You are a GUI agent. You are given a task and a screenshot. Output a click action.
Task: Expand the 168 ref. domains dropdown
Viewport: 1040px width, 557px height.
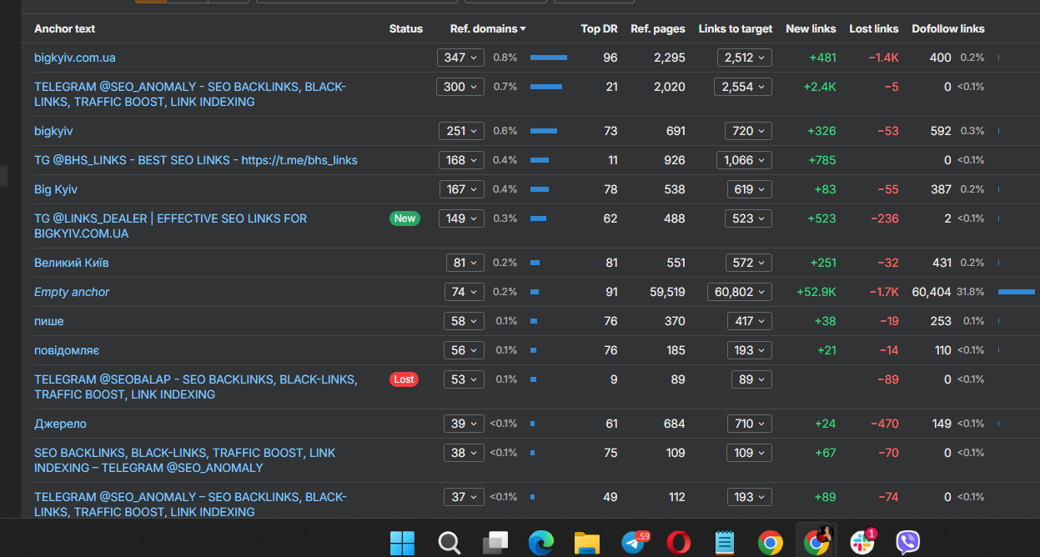click(461, 160)
